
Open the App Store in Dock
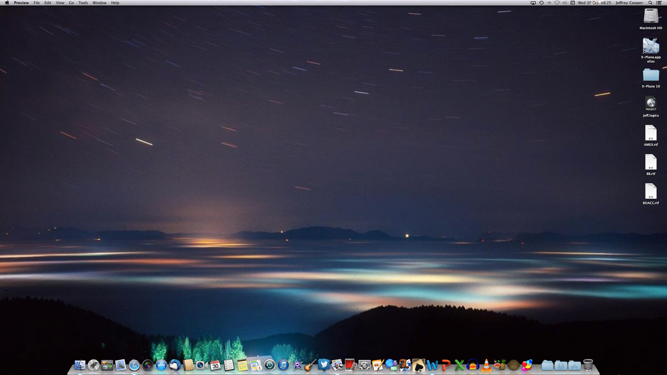(161, 365)
